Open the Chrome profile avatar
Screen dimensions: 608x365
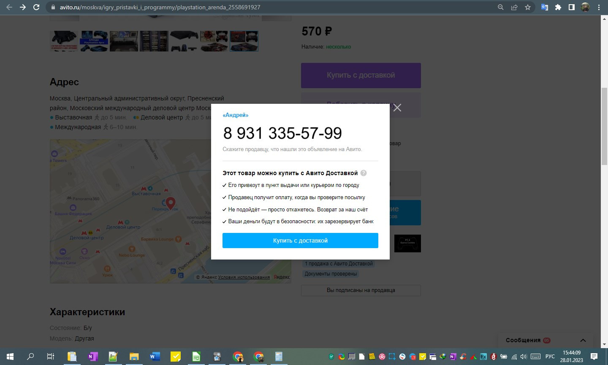[x=585, y=7]
